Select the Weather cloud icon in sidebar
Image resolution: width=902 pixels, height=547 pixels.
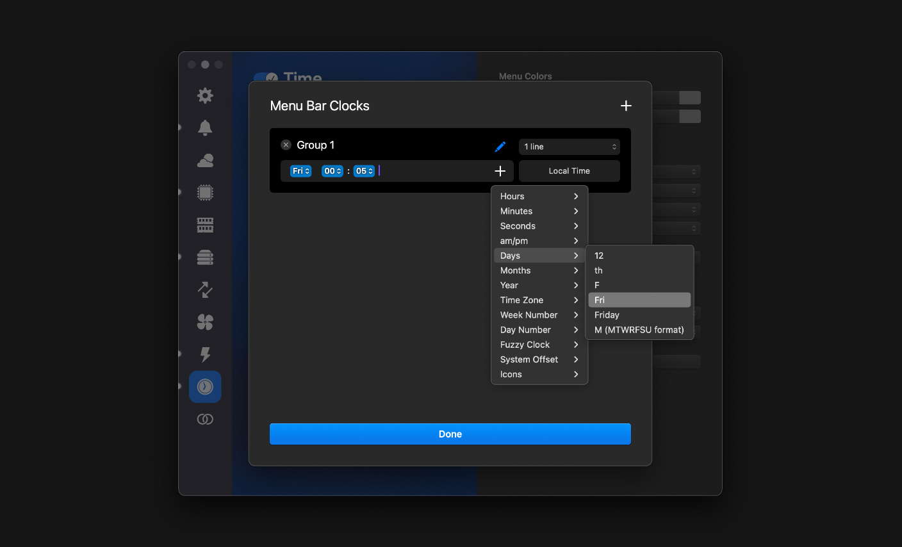205,160
